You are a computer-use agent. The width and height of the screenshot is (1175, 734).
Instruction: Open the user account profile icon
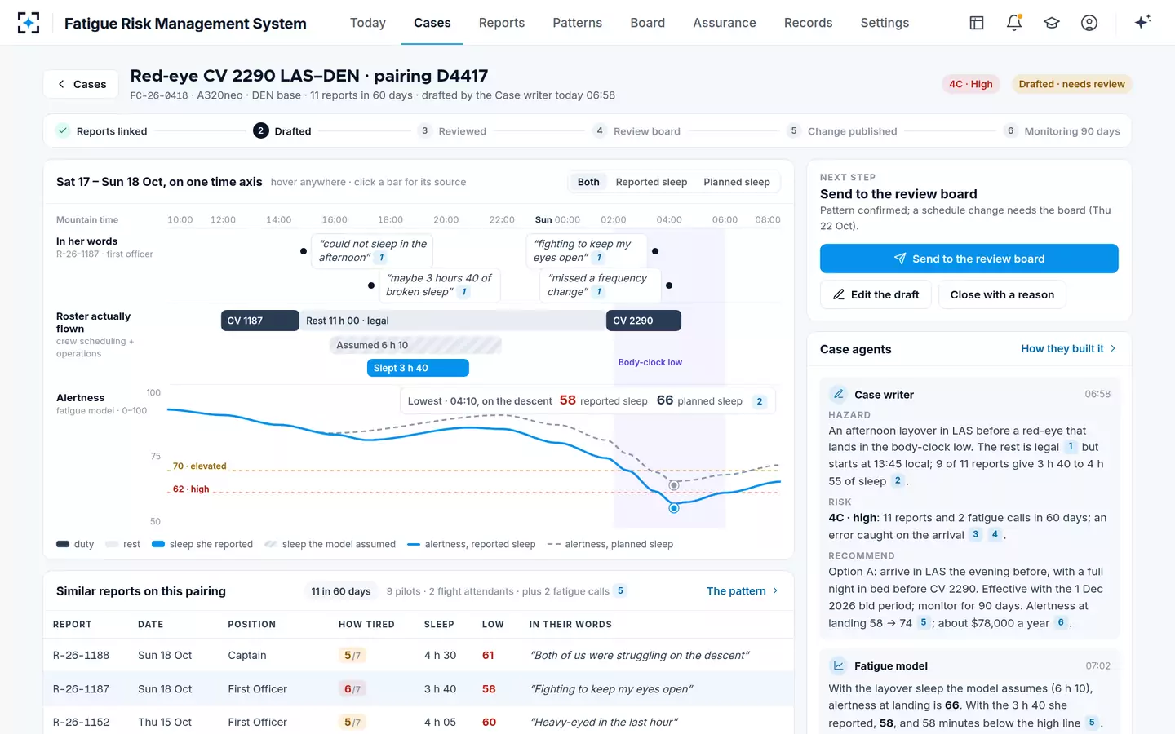click(x=1089, y=23)
